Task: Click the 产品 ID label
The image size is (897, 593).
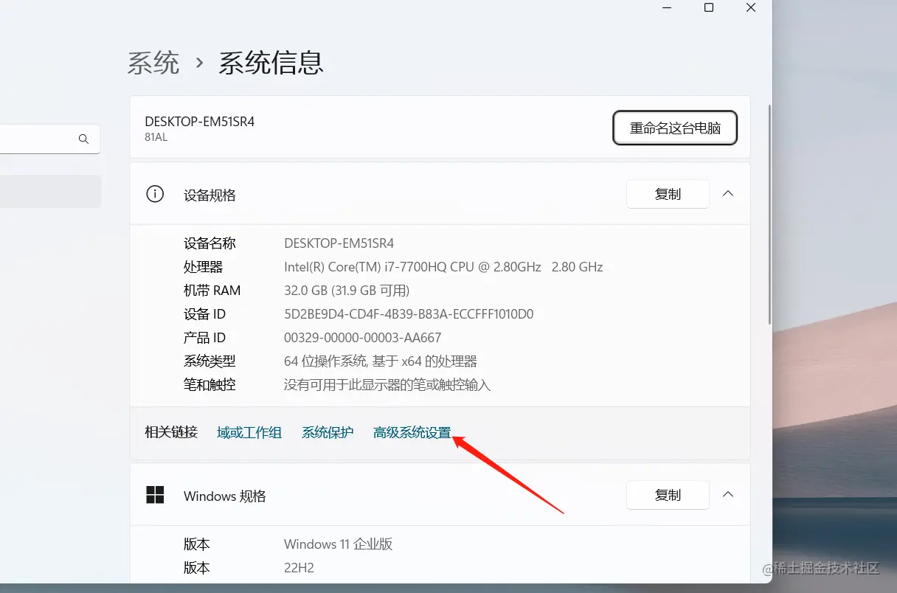Action: click(204, 338)
